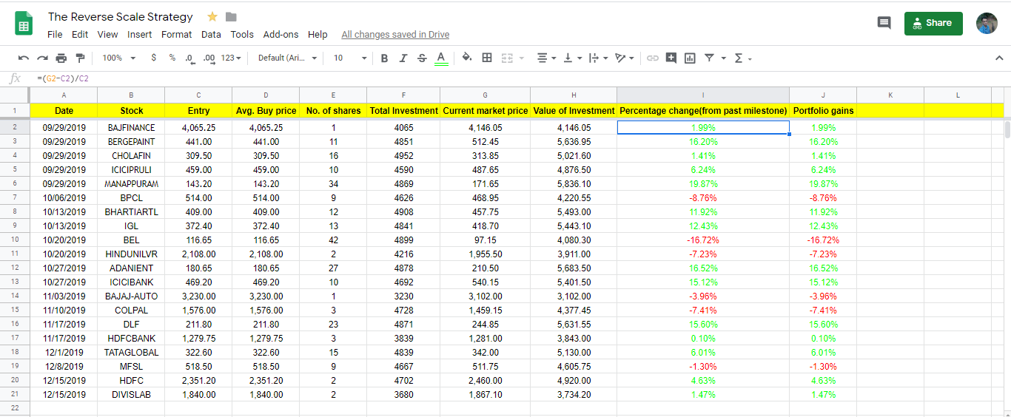Click the insert comment icon
The height and width of the screenshot is (417, 1011).
click(671, 58)
